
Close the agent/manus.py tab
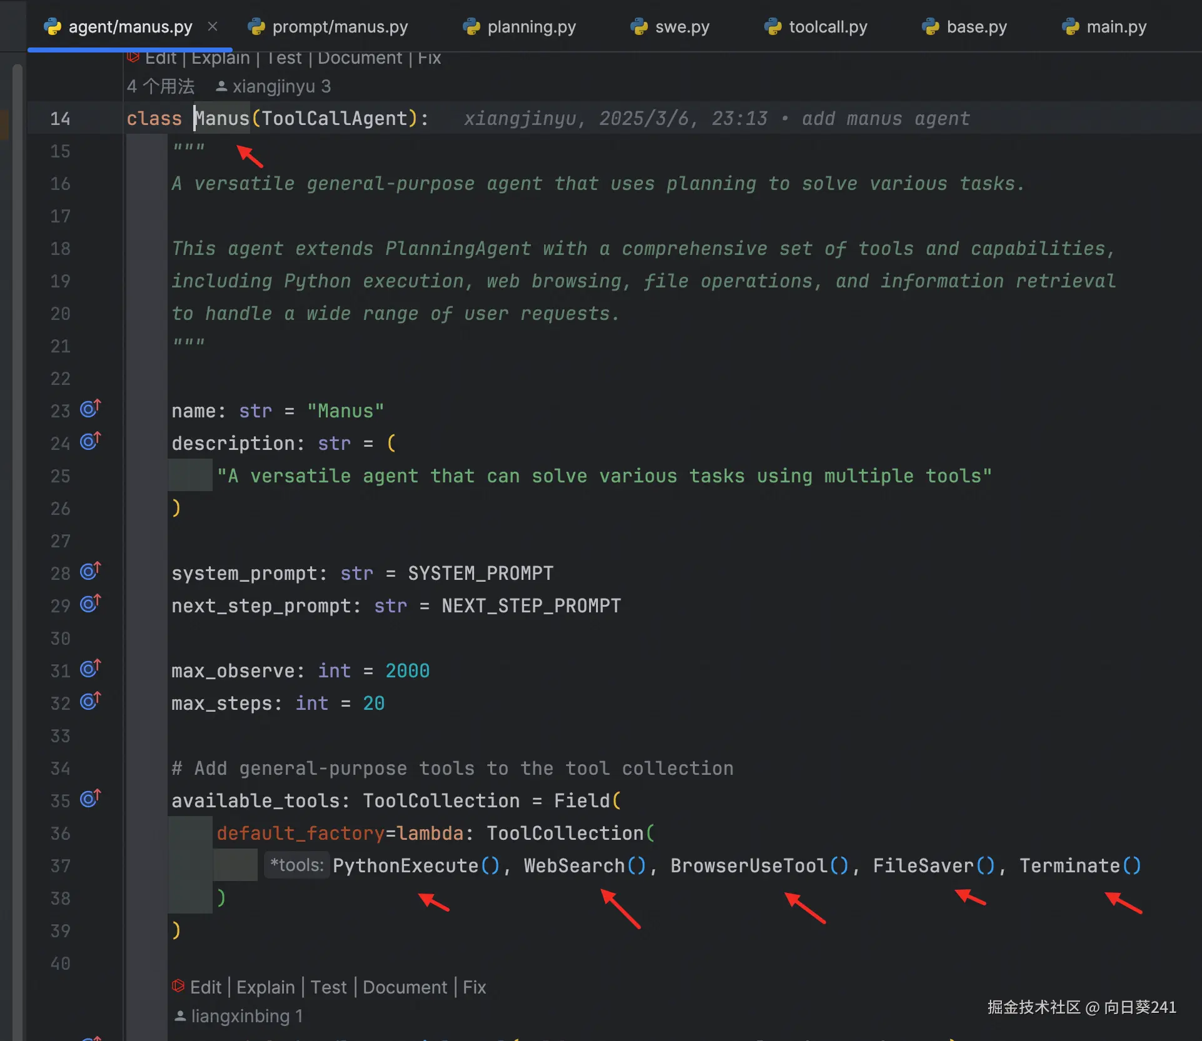213,27
